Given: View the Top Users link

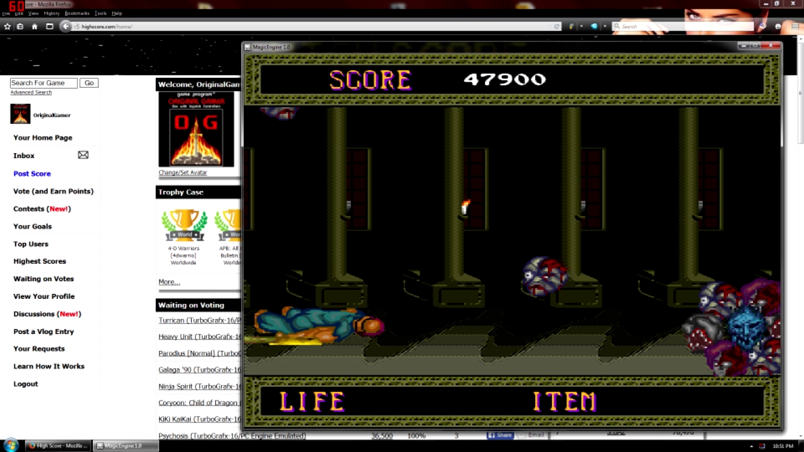Looking at the screenshot, I should pos(31,244).
